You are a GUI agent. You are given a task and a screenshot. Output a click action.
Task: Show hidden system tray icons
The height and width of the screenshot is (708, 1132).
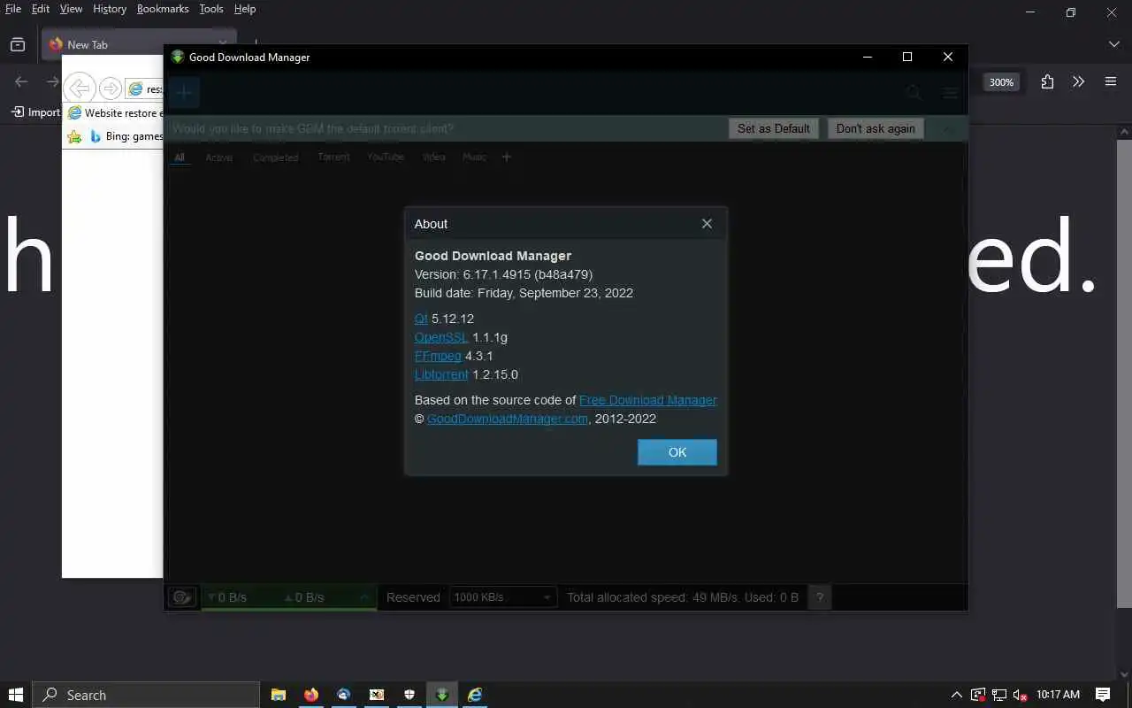tap(956, 695)
